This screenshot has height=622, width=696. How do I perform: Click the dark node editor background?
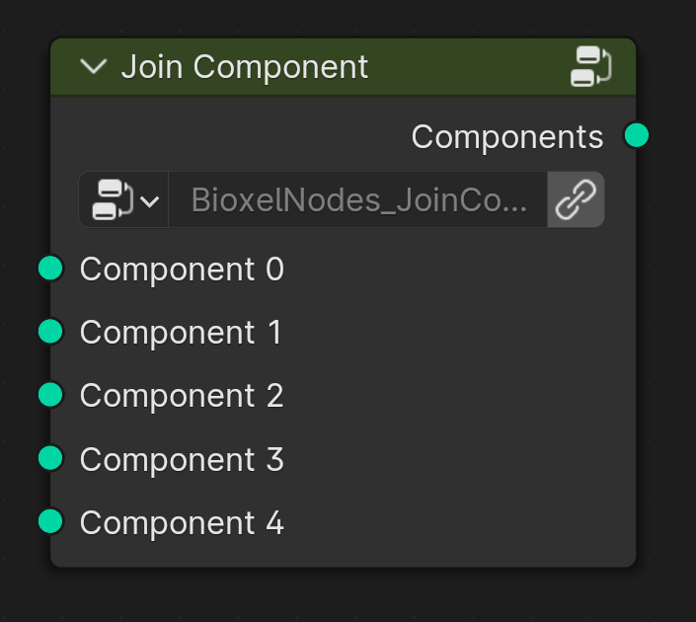pos(347,597)
